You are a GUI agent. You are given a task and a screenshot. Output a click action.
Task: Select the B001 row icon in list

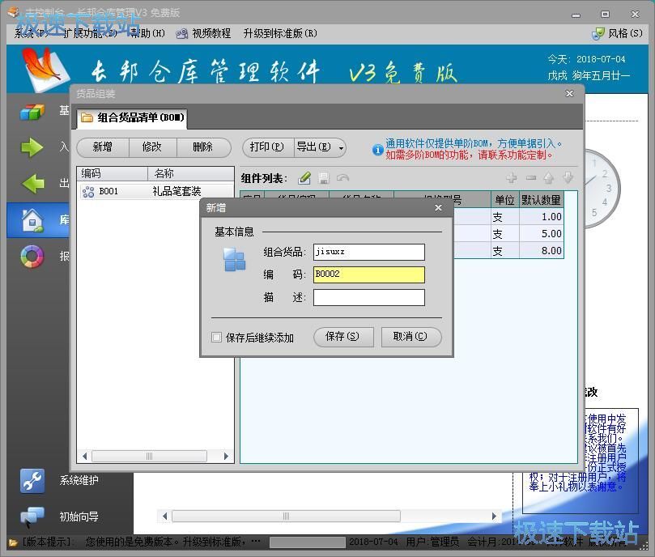point(88,191)
